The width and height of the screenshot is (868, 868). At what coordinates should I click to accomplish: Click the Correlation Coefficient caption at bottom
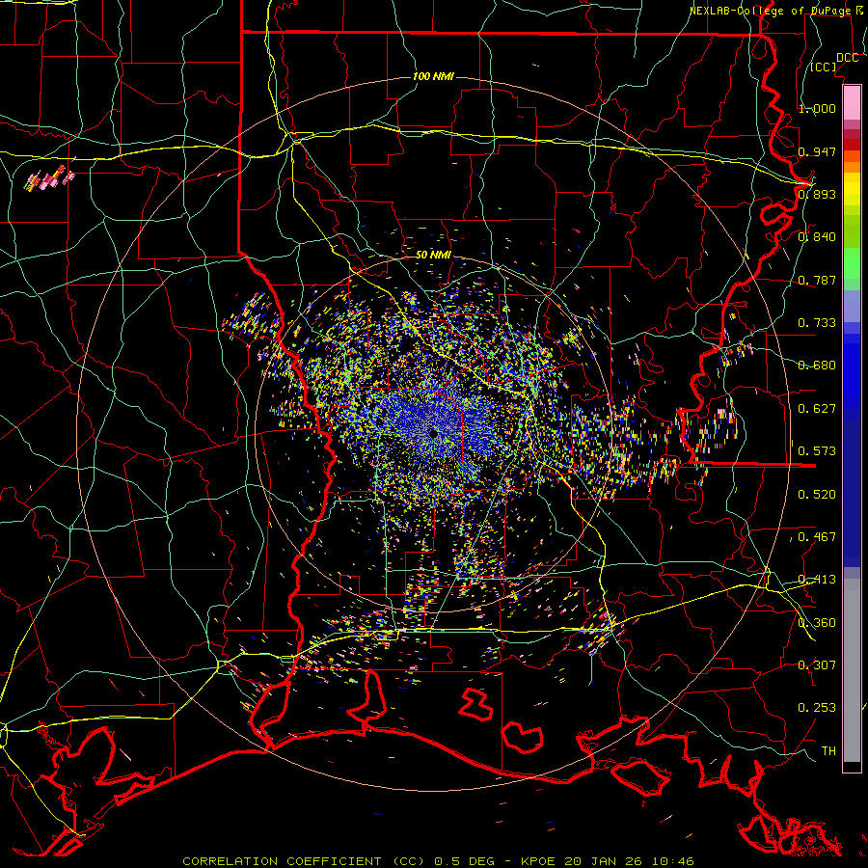[438, 861]
